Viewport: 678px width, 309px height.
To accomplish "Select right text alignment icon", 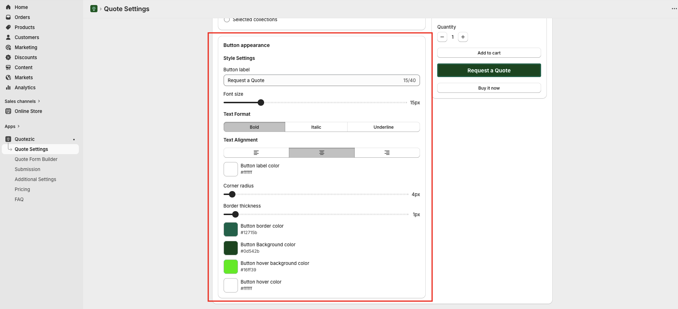I will tap(387, 153).
